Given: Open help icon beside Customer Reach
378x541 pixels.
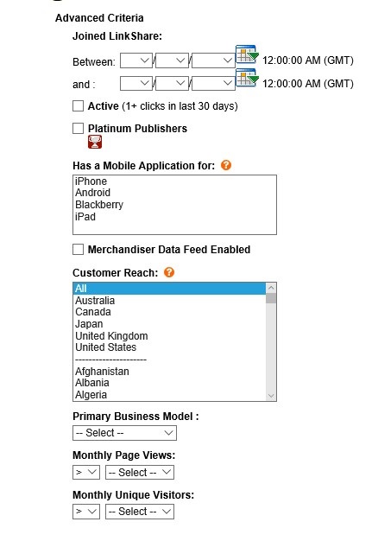Looking at the screenshot, I should pyautogui.click(x=169, y=272).
